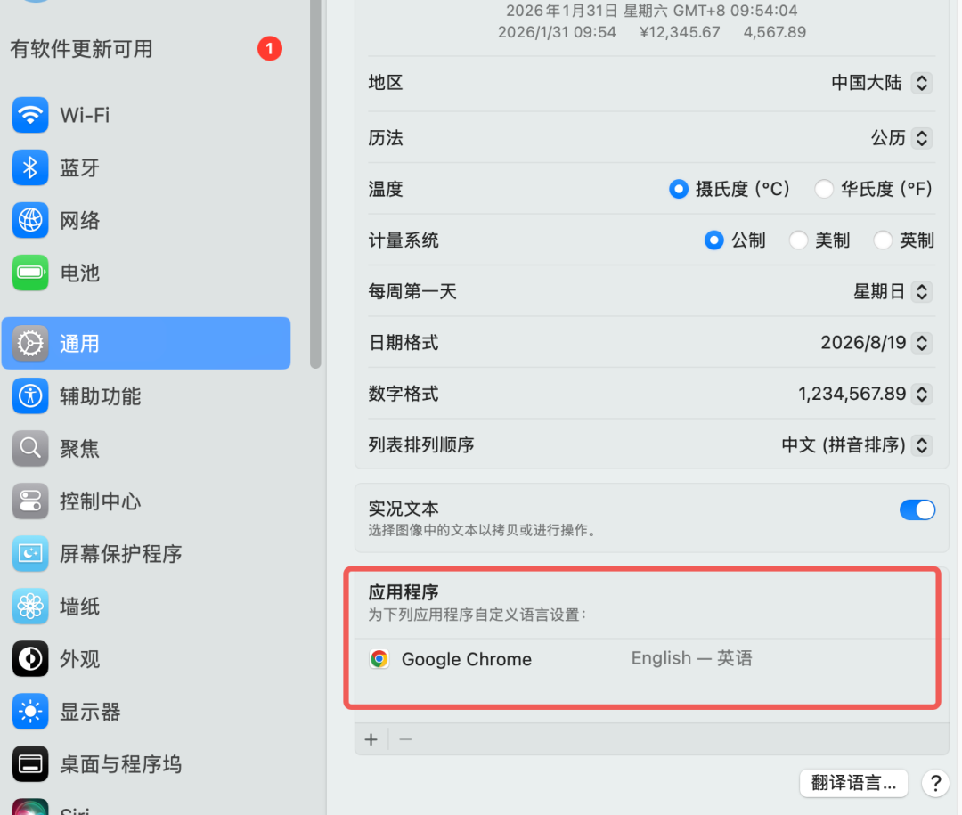Open the 地区 region dropdown

[922, 82]
